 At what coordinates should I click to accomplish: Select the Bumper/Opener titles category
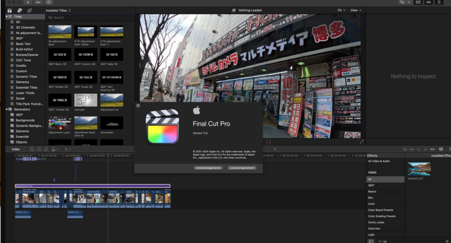[x=27, y=55]
